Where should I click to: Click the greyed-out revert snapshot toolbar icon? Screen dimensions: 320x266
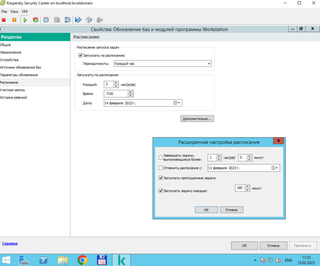57,20
